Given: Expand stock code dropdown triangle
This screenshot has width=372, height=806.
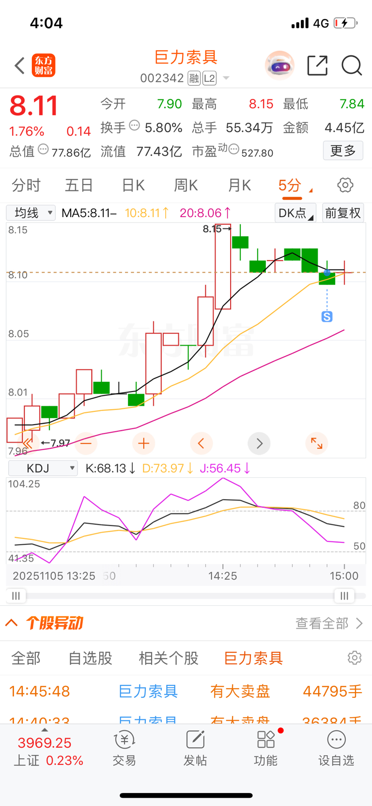Looking at the screenshot, I should [226, 79].
